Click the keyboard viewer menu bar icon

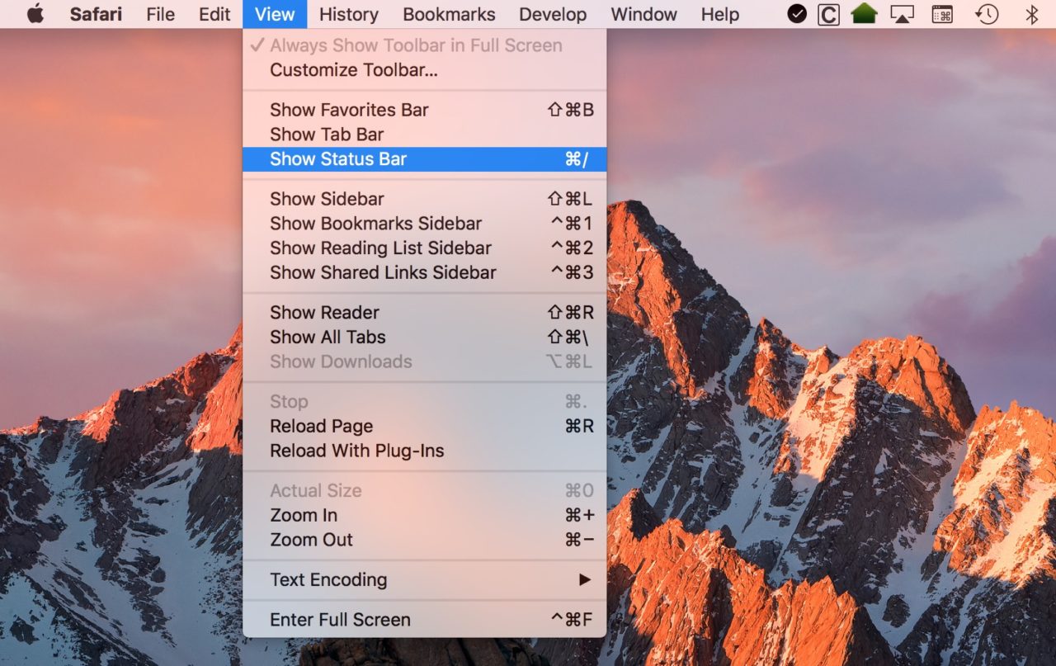pos(942,14)
